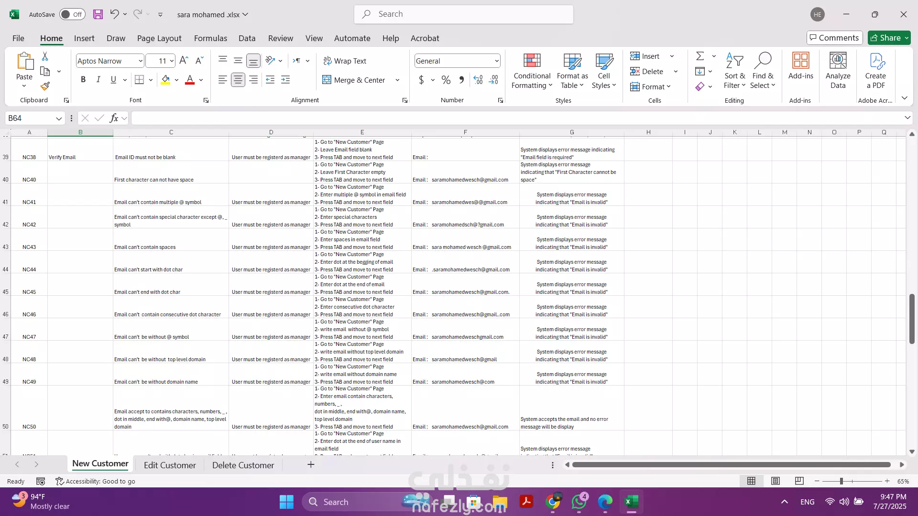
Task: Toggle Italic formatting
Action: tap(98, 80)
